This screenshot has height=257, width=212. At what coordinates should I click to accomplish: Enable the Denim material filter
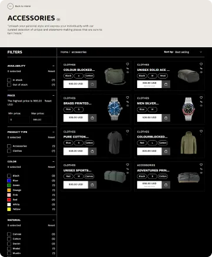tap(9, 244)
